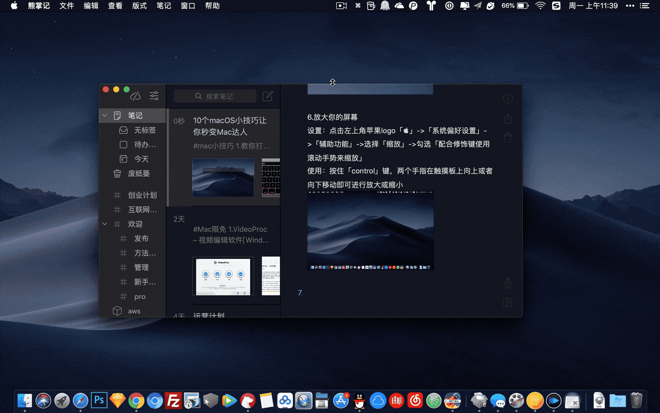This screenshot has width=660, height=413.
Task: Collapse the 欢迎 tag group chevron
Action: pos(104,224)
